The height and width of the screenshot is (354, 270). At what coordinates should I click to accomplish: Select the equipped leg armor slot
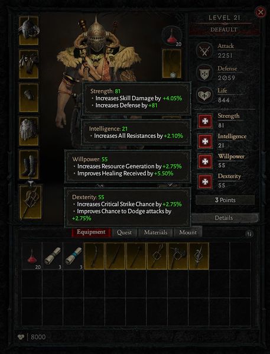pos(29,131)
